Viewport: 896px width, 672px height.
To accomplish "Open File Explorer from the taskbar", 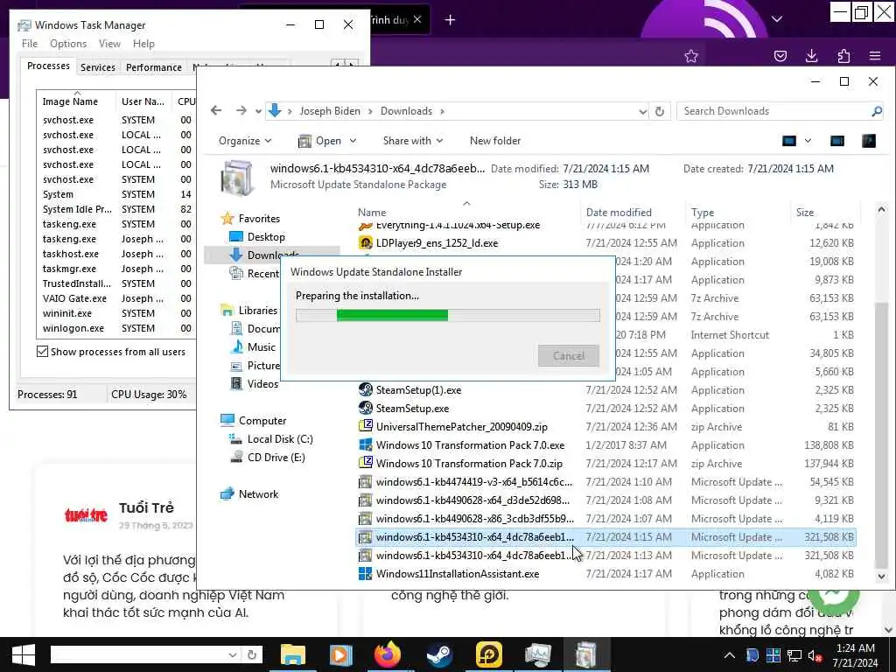I will click(x=292, y=654).
